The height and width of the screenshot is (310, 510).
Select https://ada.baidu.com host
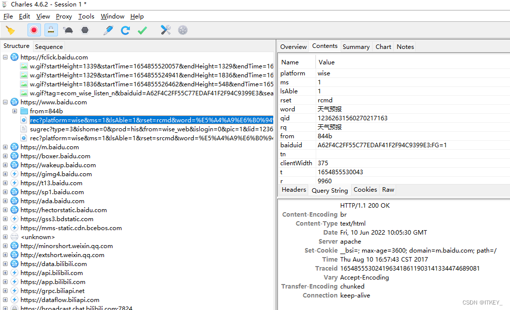click(x=52, y=201)
